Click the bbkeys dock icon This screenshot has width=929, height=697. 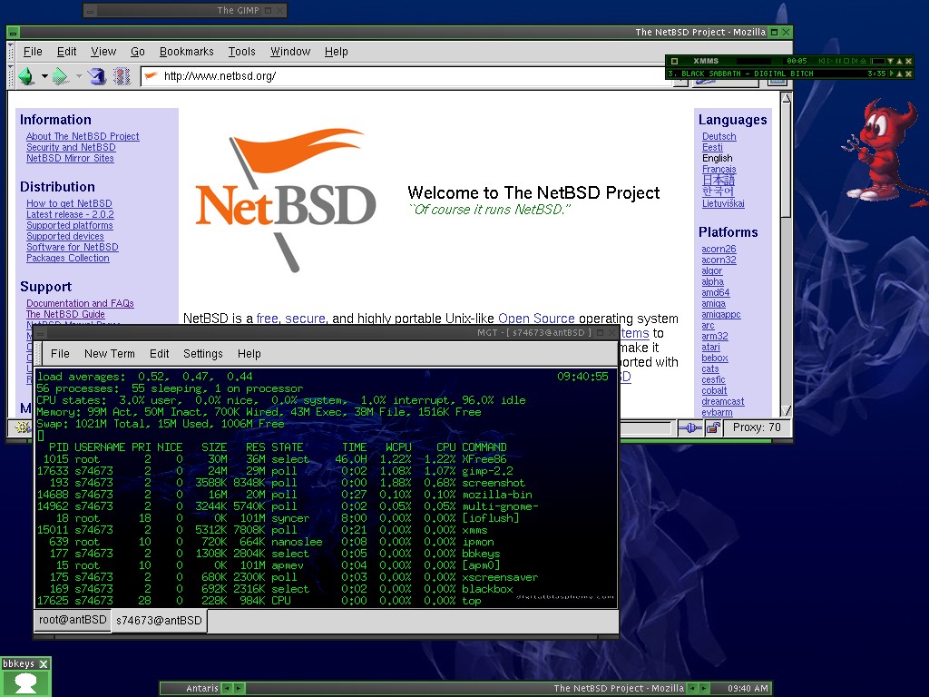coord(25,682)
